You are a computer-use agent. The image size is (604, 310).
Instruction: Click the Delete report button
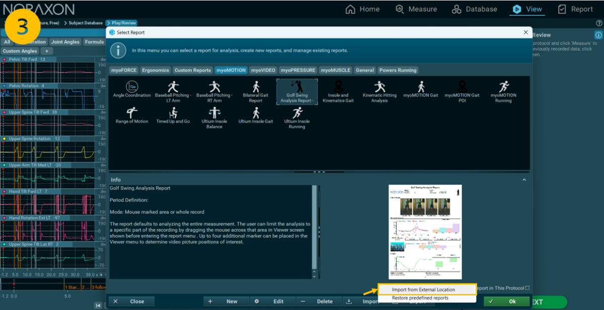click(320, 301)
